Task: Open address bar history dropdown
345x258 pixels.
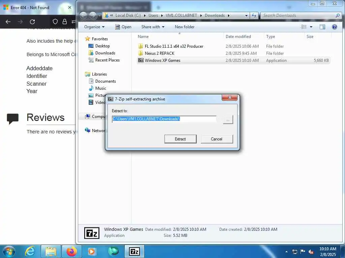Action: (x=246, y=15)
